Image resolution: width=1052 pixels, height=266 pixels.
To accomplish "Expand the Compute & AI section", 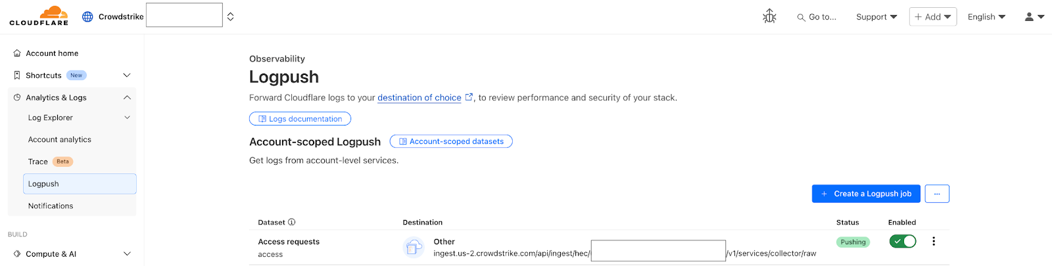I will point(127,254).
